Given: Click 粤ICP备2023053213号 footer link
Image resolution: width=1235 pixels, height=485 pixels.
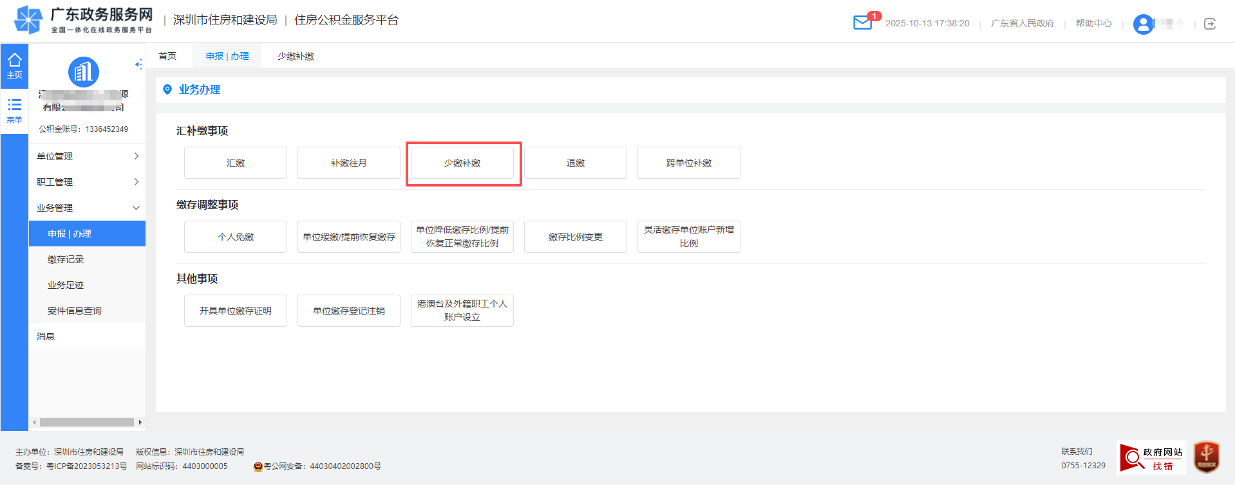Looking at the screenshot, I should [x=87, y=466].
